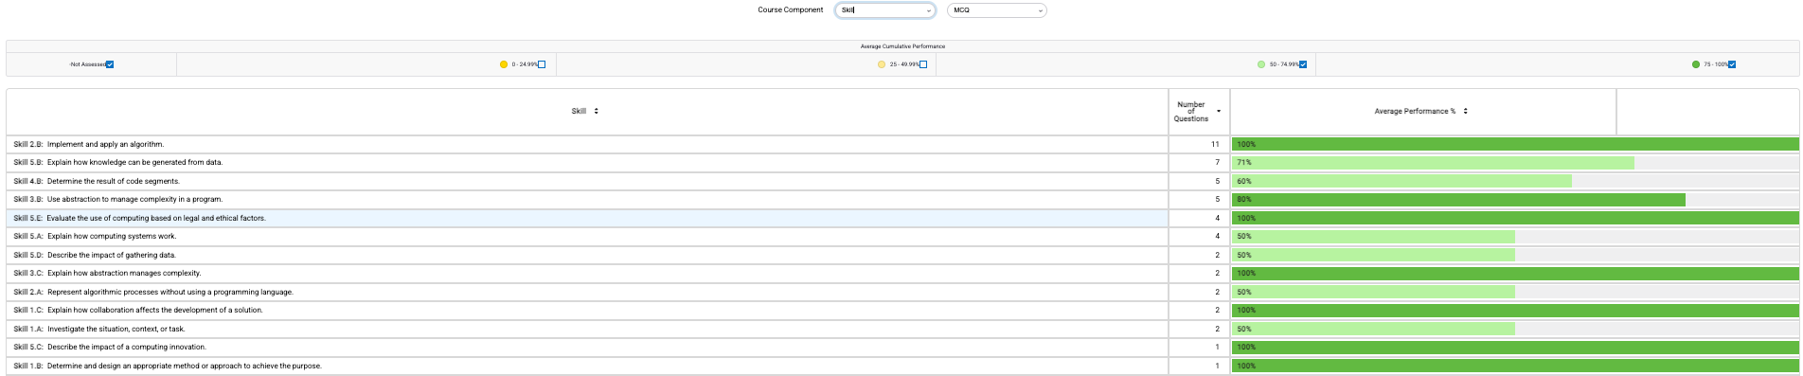The image size is (1803, 376).
Task: Select the Skill 2.B Implement and apply an algorithm row
Action: (x=587, y=145)
